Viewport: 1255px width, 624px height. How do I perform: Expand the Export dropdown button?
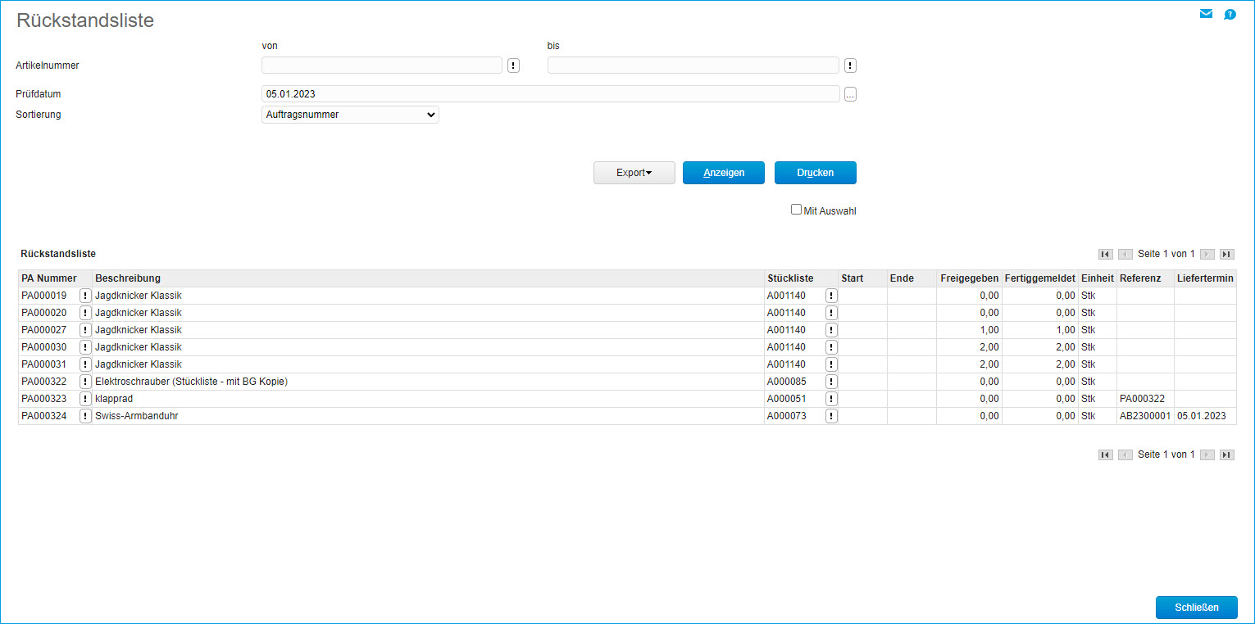click(x=634, y=173)
